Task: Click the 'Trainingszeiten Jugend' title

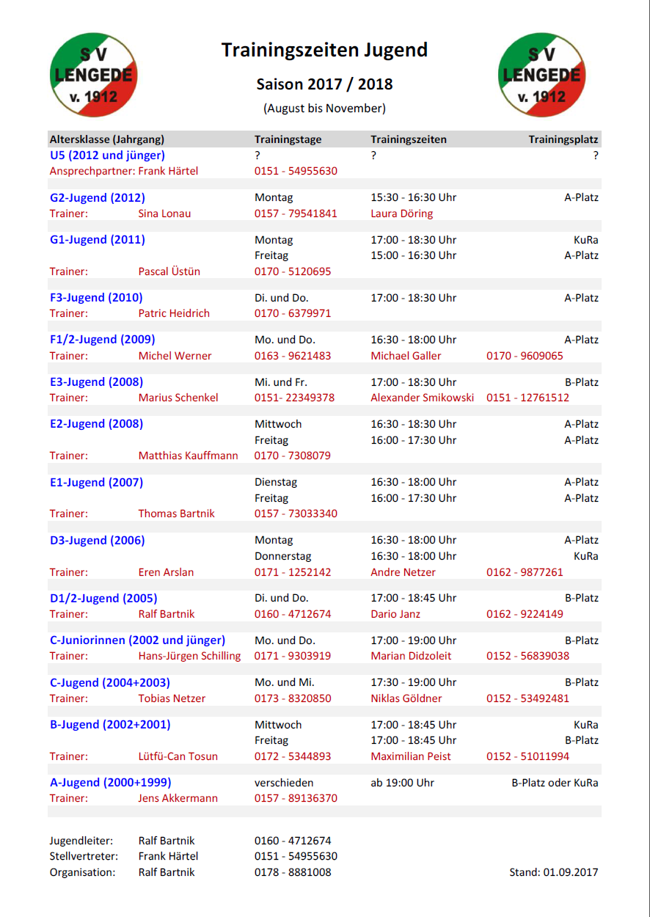Action: [324, 50]
